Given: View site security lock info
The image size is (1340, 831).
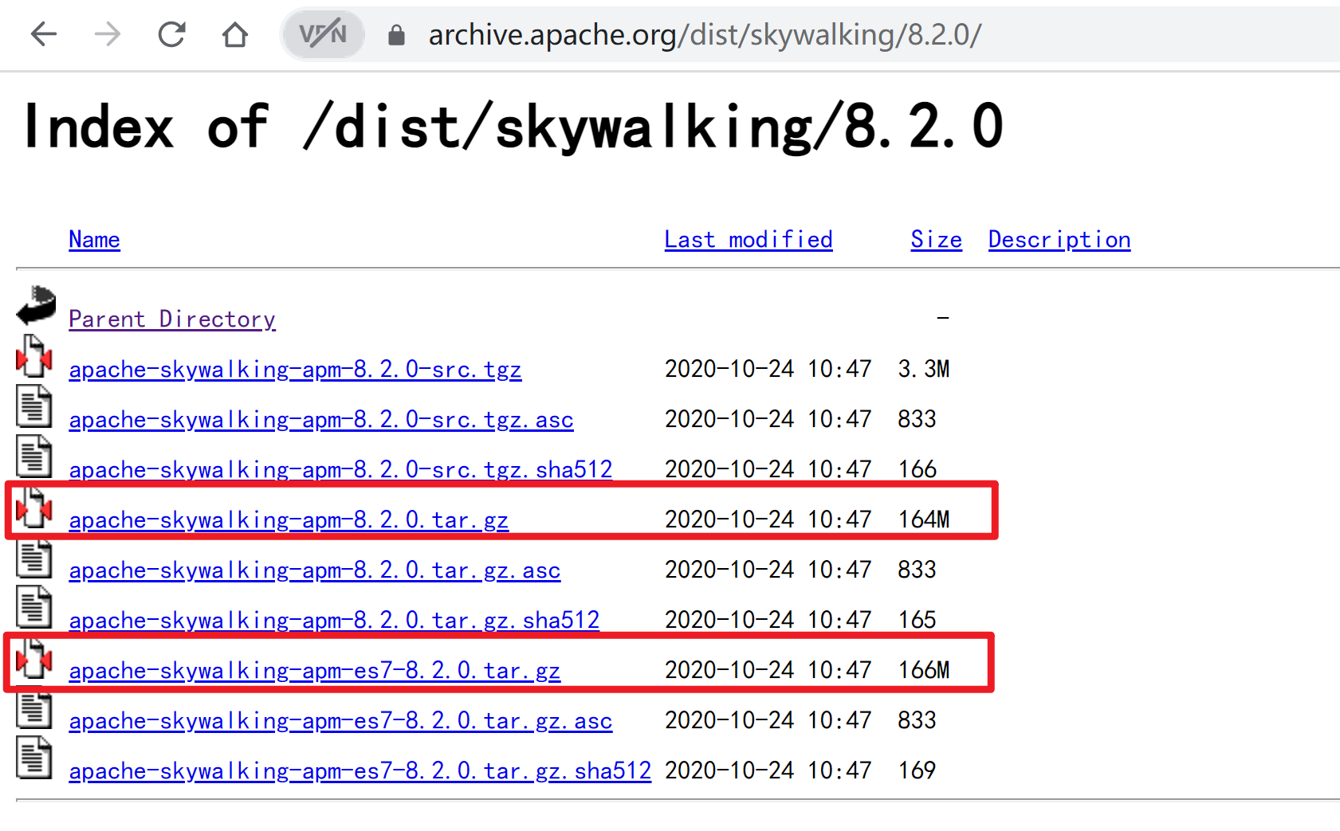Looking at the screenshot, I should (396, 35).
